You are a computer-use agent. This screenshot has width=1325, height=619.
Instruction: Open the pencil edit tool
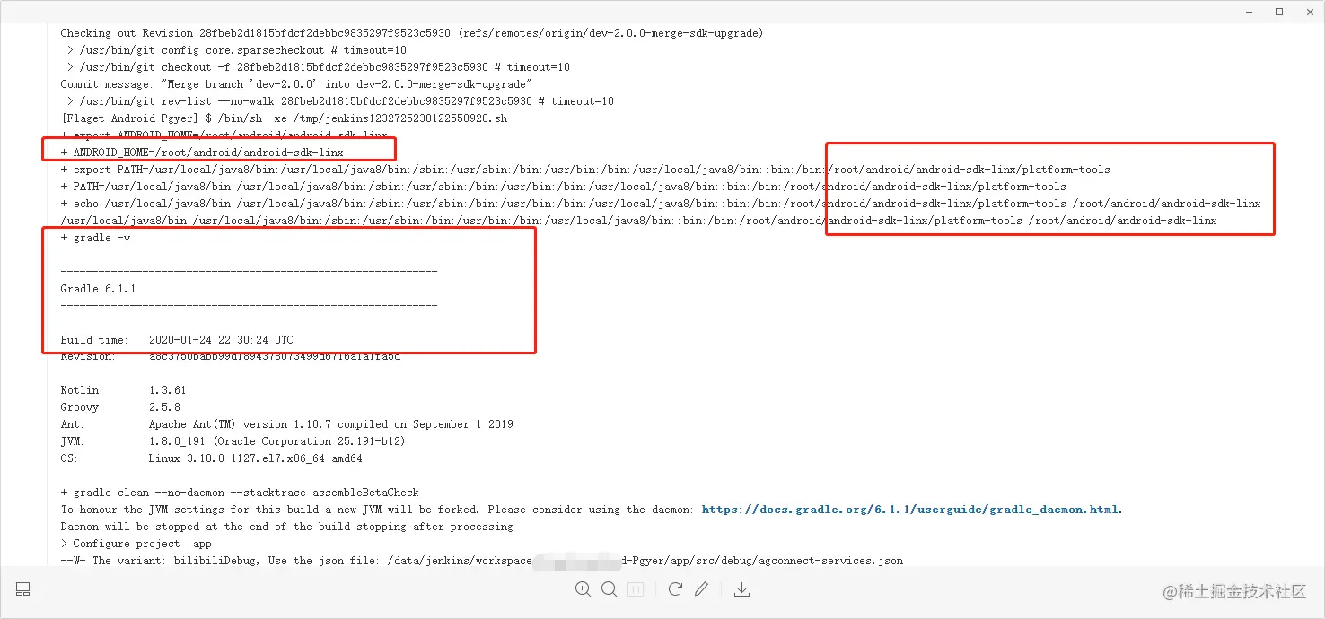(702, 589)
